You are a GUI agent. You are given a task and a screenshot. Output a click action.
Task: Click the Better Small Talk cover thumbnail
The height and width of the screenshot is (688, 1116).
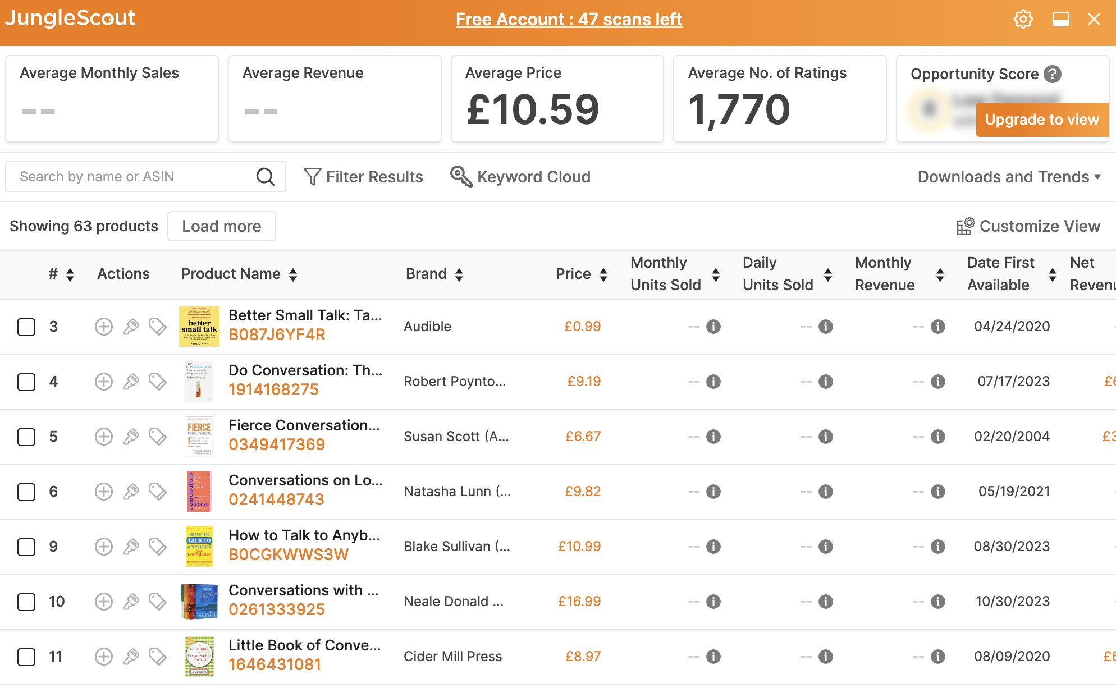[x=199, y=327]
